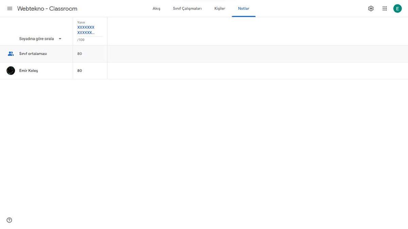Click the "Sınıf ortalaması" row label
Viewport: 408px width, 229px height.
[33, 54]
